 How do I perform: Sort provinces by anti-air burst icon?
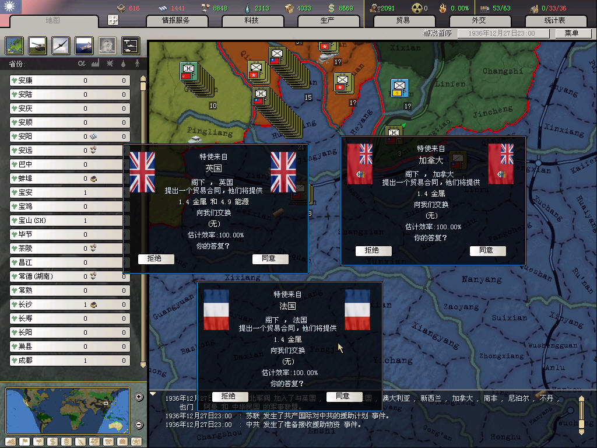pos(110,63)
